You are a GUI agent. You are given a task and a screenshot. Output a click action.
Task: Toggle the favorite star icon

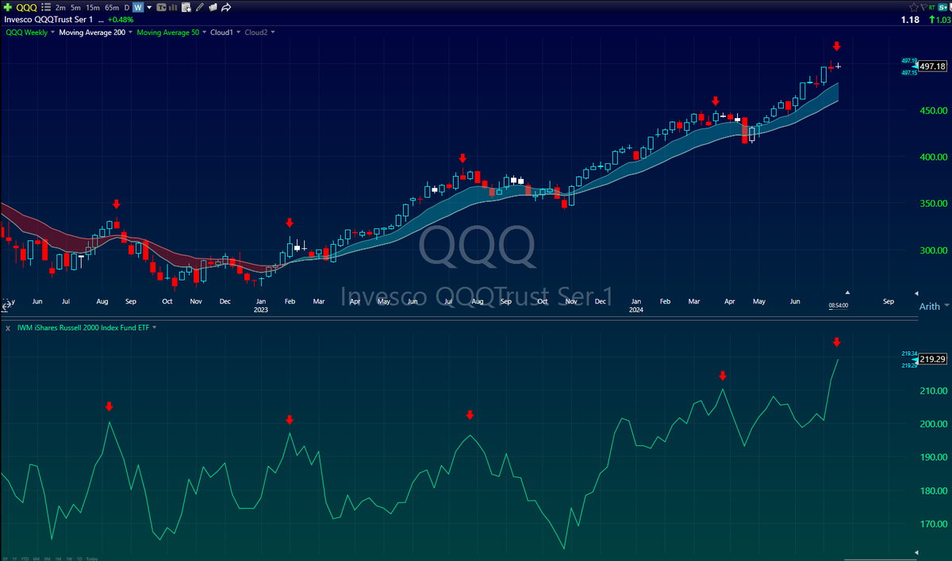click(914, 7)
